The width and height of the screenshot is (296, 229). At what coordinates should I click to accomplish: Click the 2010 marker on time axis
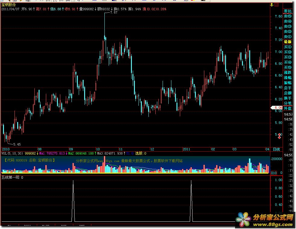tap(6, 149)
